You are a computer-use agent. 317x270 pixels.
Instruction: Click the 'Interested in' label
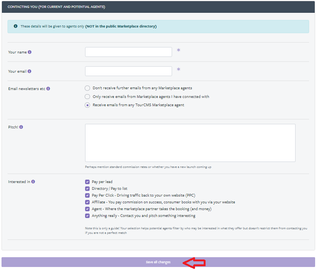click(19, 182)
